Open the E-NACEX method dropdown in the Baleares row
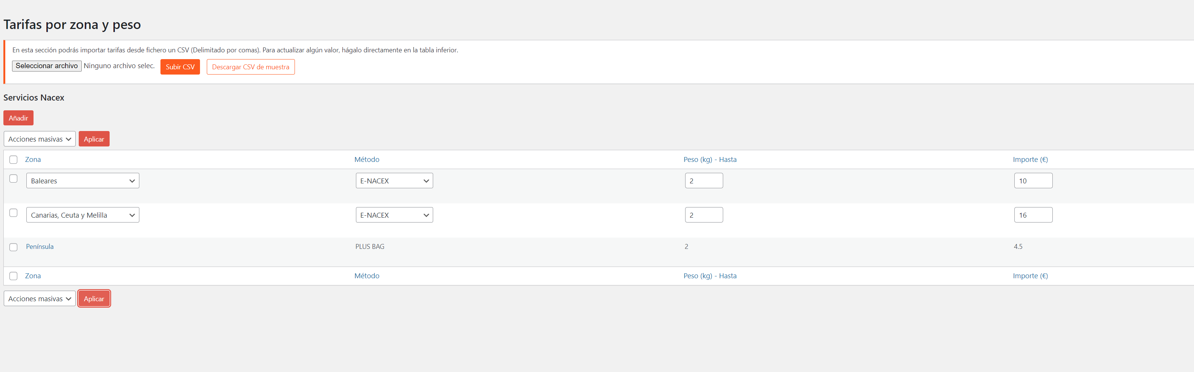Image resolution: width=1194 pixels, height=372 pixels. click(394, 181)
